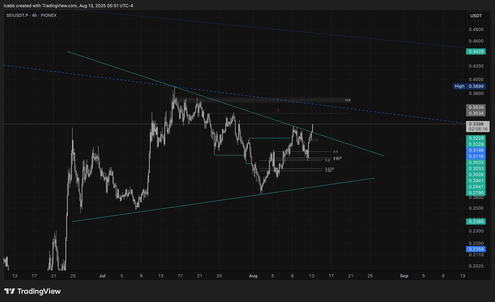
Task: Click the 0.4000 price axis tick
Action: click(x=476, y=80)
